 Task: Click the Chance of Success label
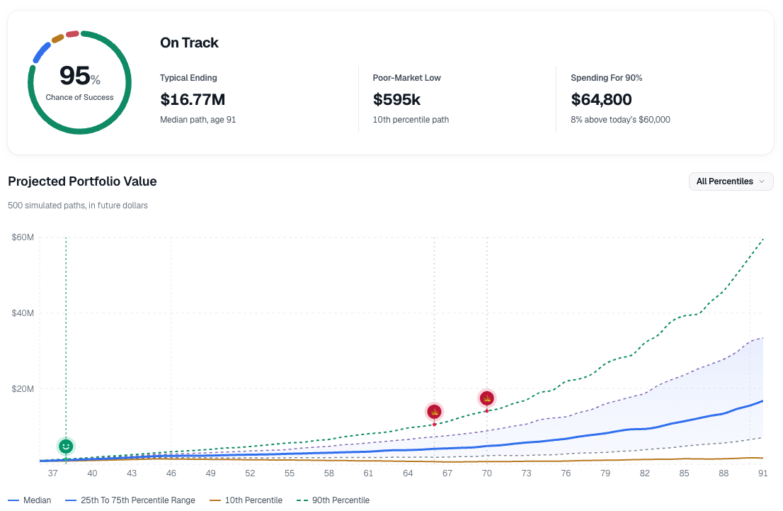tap(80, 97)
